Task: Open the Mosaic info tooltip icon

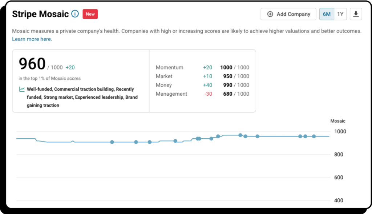Action: click(x=75, y=14)
